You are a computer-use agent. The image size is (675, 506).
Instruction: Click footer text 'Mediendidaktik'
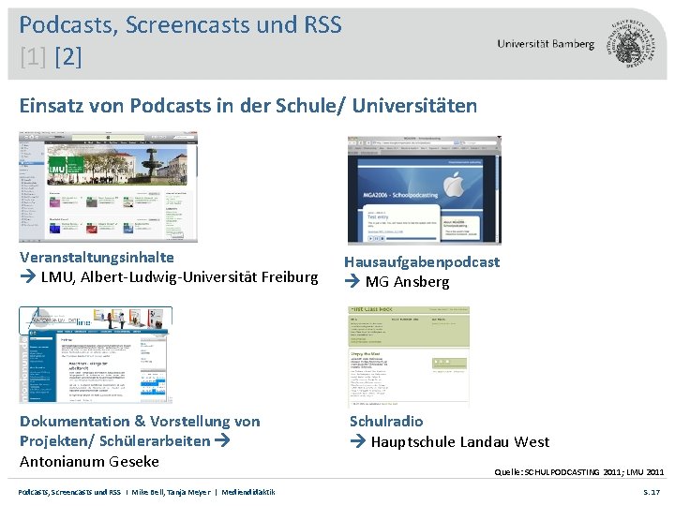point(248,492)
